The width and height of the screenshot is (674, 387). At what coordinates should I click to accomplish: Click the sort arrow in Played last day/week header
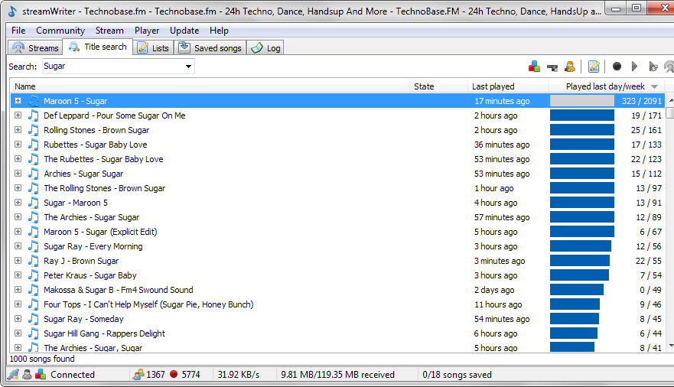click(654, 86)
